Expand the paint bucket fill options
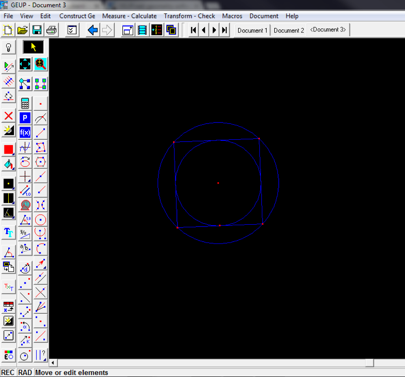The height and width of the screenshot is (377, 405). pyautogui.click(x=9, y=164)
